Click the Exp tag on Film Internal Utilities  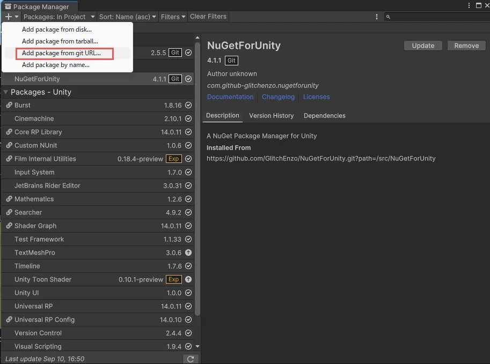[173, 159]
